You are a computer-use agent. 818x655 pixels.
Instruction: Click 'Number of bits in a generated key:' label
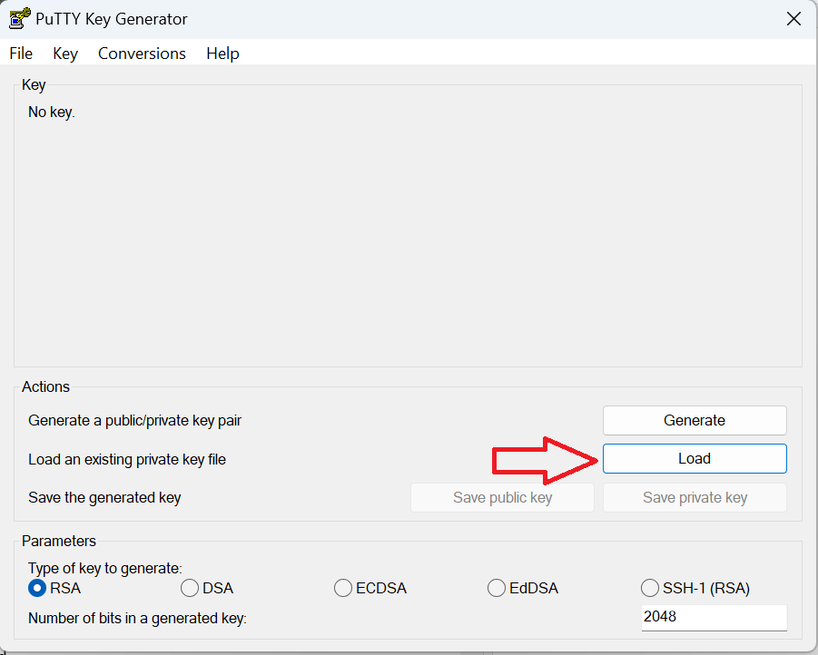137,619
